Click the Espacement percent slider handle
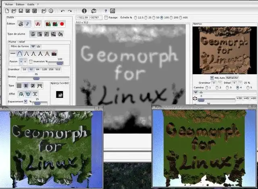258x189 pixels. [37, 103]
